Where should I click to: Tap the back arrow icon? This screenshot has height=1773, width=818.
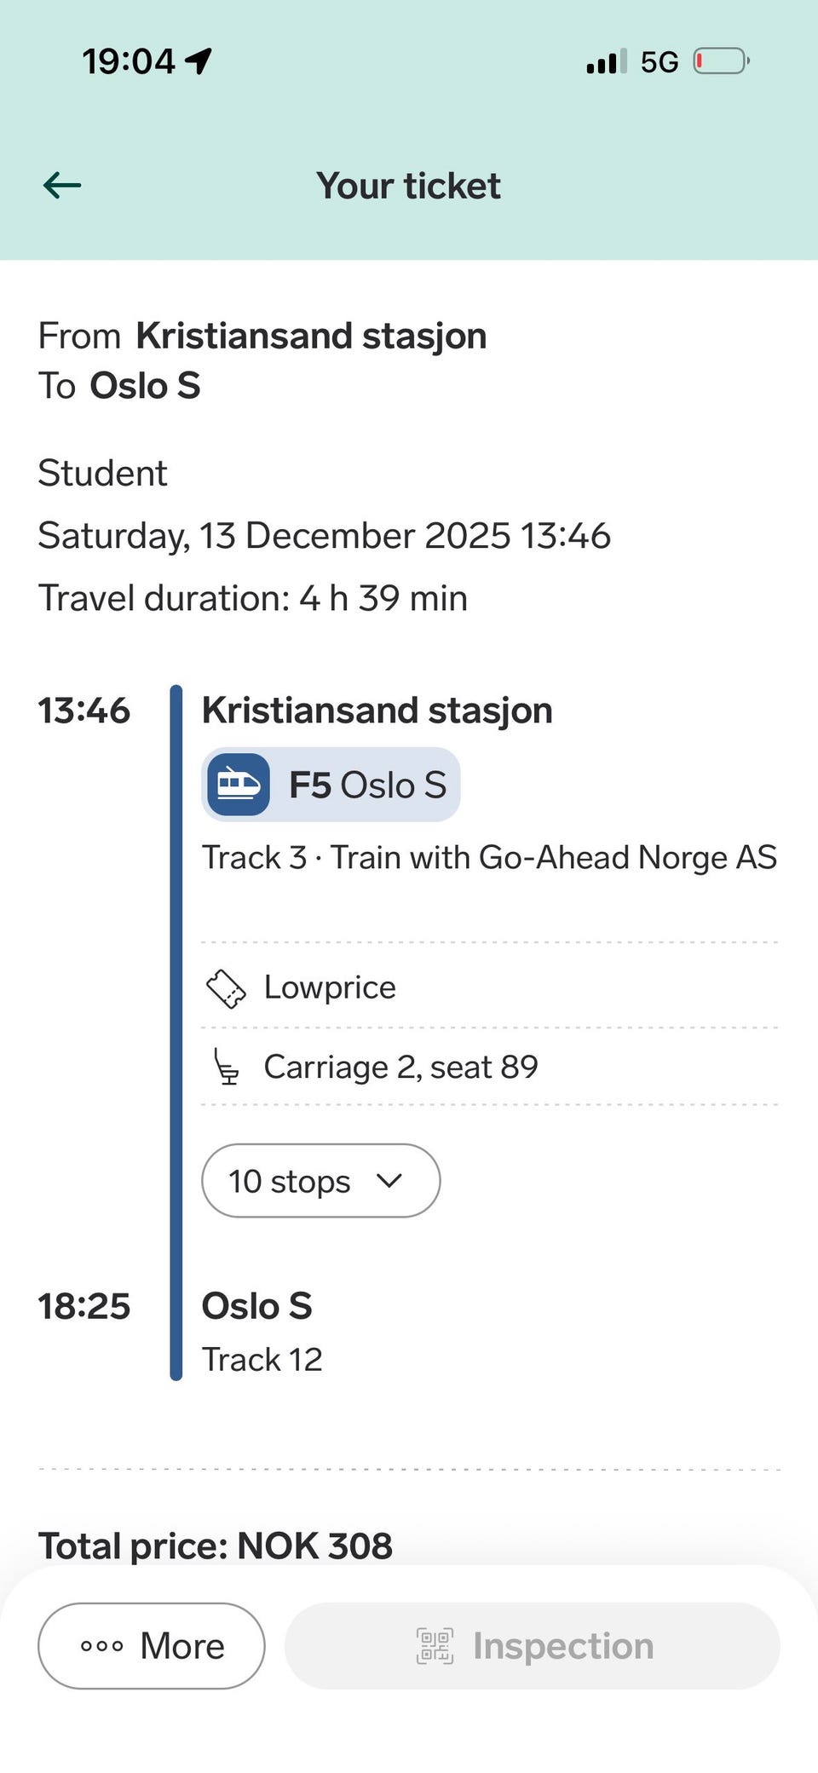[x=62, y=185]
